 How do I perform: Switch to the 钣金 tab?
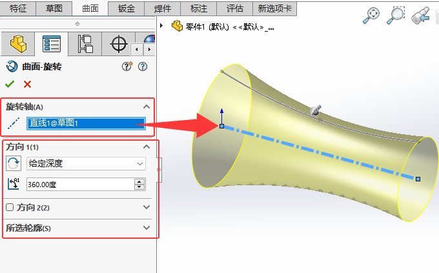click(x=127, y=8)
